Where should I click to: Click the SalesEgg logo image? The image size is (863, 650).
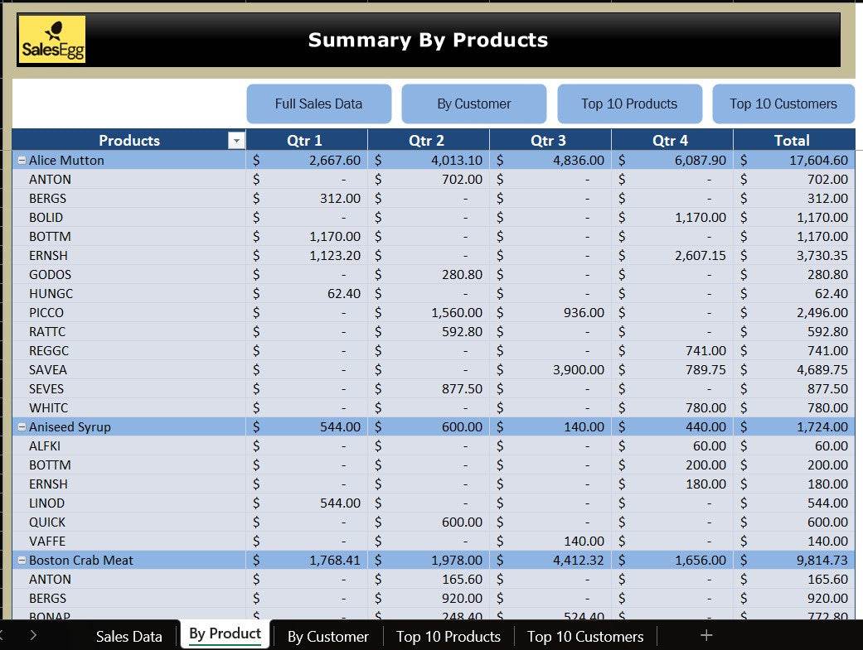click(x=51, y=40)
